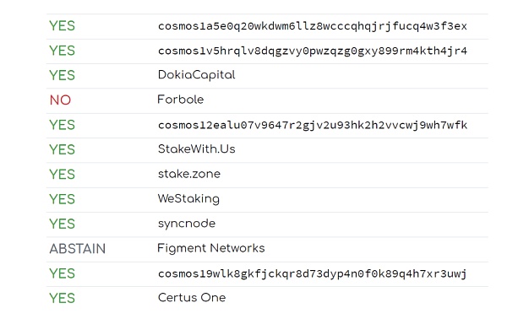Click the WeStaking validator name

tap(188, 198)
